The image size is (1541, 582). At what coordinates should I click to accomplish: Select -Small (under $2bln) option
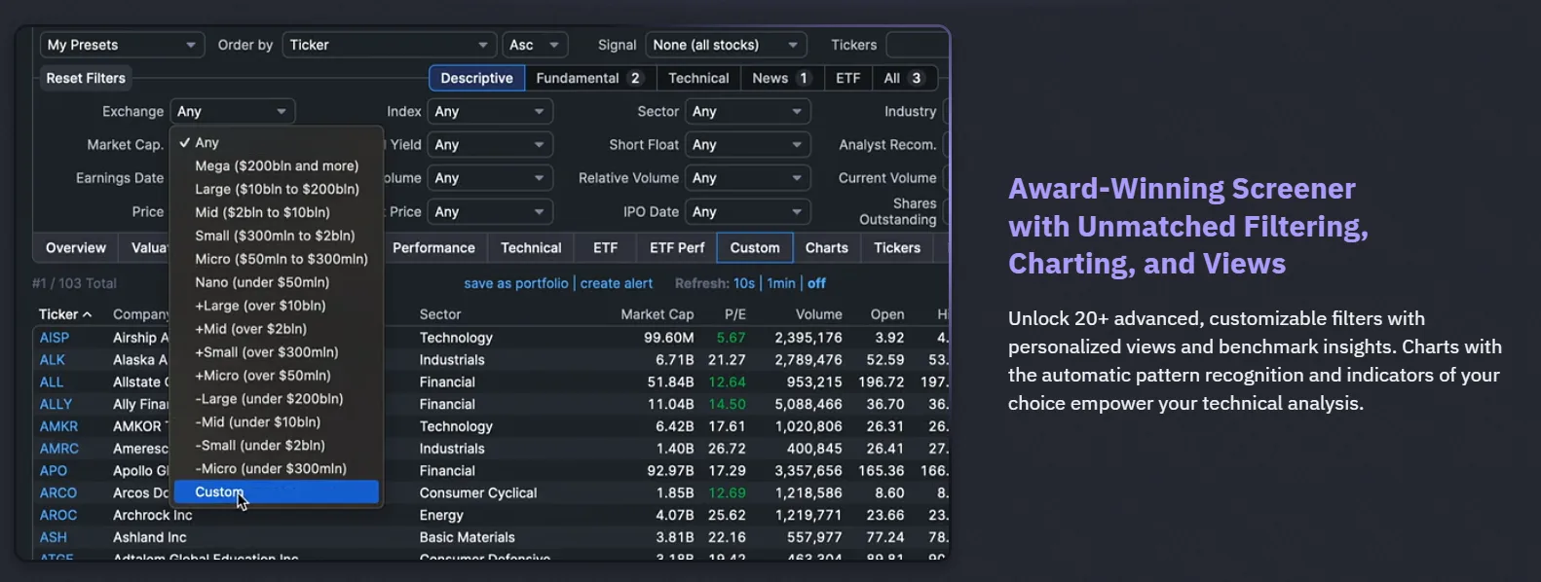[x=277, y=446]
